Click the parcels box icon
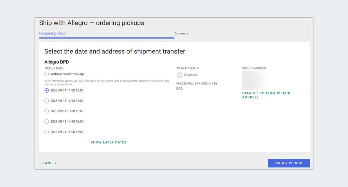Image resolution: width=348 pixels, height=187 pixels. [x=180, y=75]
